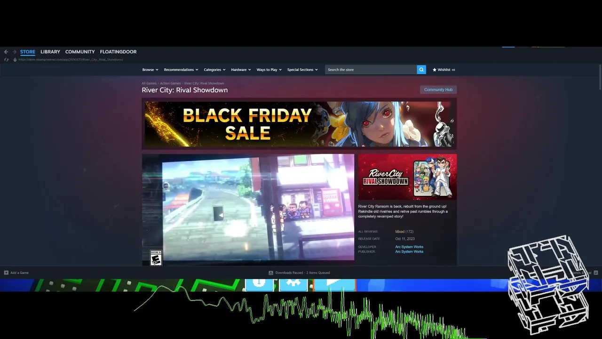Click the search magnifier button

click(x=421, y=70)
